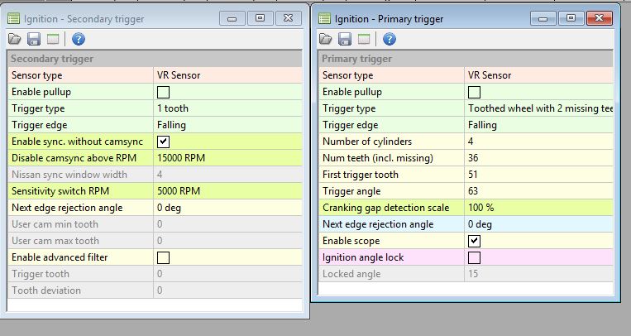Edit the Num teeth (incl. missing) value
The height and width of the screenshot is (336, 631).
pyautogui.click(x=539, y=158)
